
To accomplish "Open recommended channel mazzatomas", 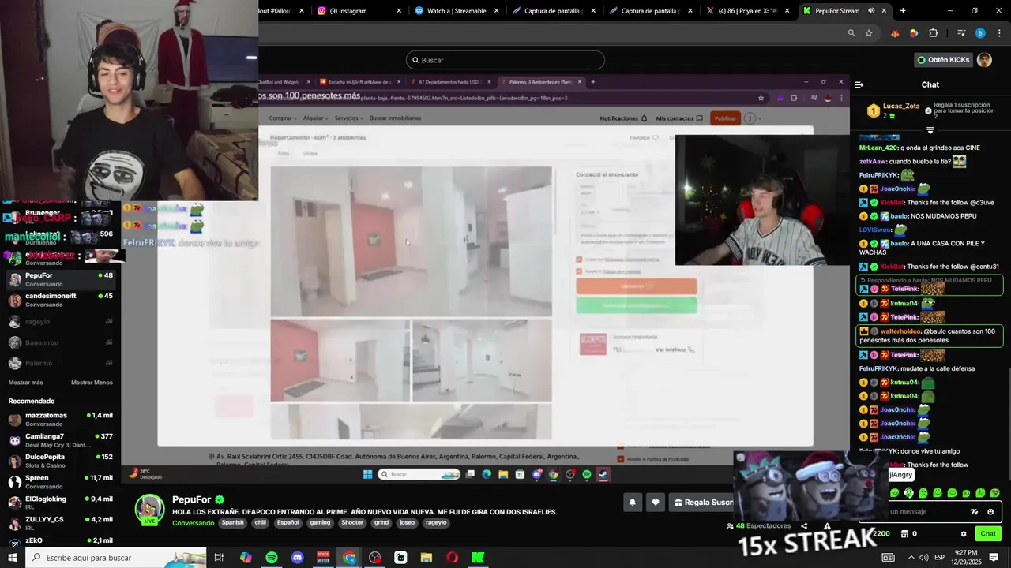I will [x=61, y=420].
